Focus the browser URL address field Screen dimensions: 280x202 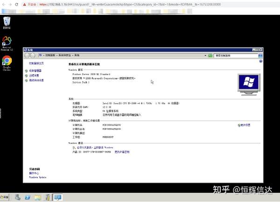point(130,5)
